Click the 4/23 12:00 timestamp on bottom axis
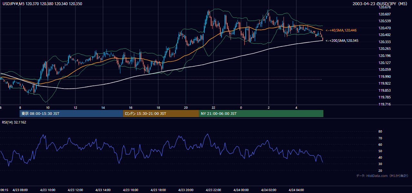 75,190
